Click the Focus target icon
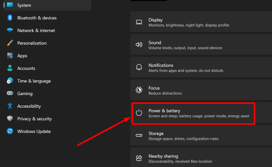272x167 pixels. [x=139, y=90]
